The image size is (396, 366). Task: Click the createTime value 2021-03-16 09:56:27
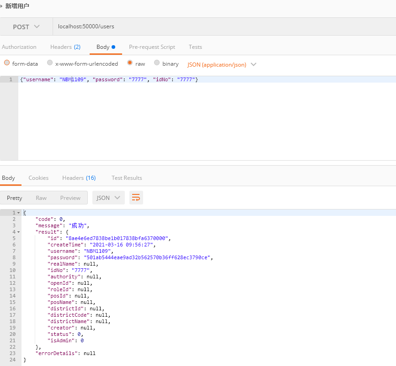pos(121,245)
